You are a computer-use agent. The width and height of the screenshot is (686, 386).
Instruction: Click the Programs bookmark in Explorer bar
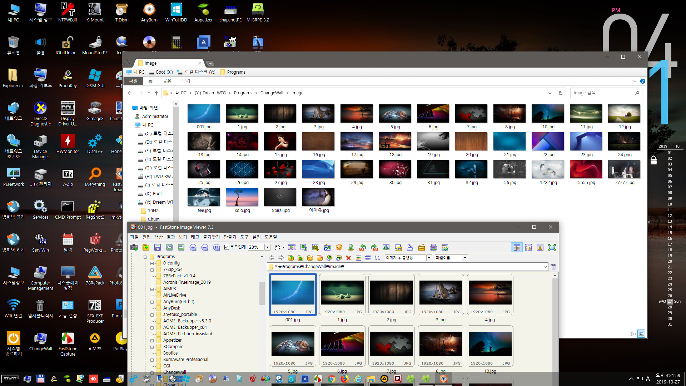tap(233, 72)
